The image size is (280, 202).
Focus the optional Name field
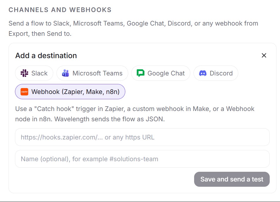point(142,159)
